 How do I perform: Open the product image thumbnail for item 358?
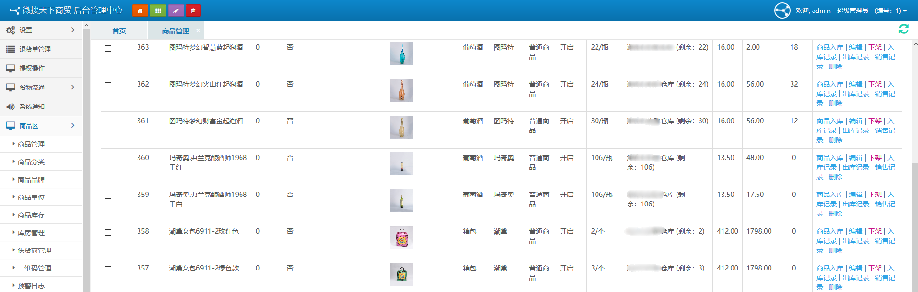[x=402, y=238]
